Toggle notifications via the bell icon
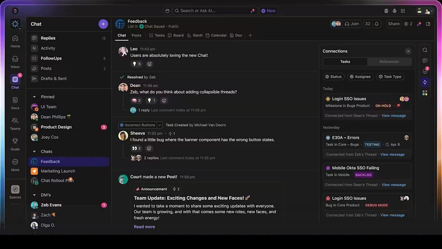This screenshot has width=442, height=249. (377, 23)
